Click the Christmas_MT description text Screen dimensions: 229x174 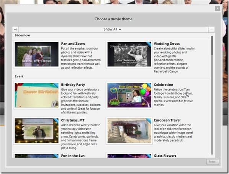point(81,136)
